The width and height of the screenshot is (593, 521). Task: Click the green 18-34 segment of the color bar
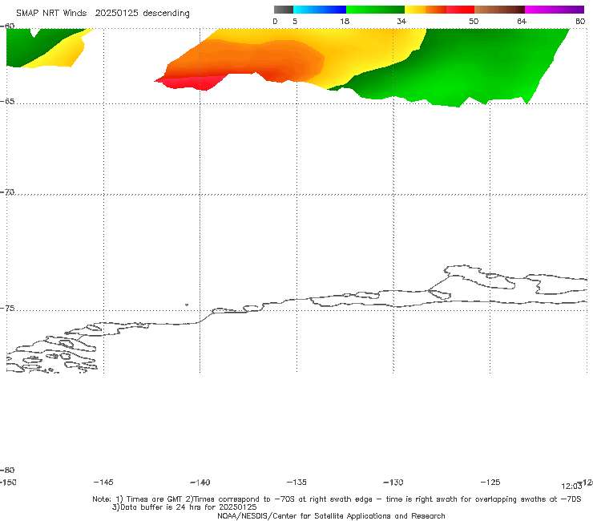tap(375, 10)
